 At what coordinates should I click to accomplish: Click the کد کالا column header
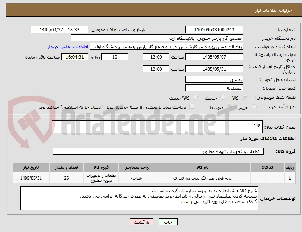[268, 167]
